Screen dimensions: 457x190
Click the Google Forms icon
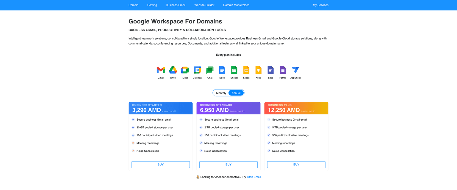283,70
